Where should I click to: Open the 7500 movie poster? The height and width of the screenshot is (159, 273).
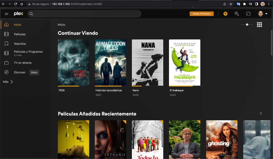(x=74, y=63)
